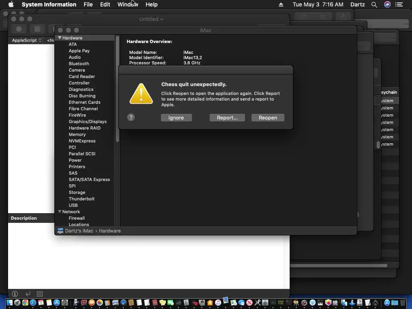Open System Preferences from the Dock
This screenshot has width=412, height=309.
coord(65,303)
